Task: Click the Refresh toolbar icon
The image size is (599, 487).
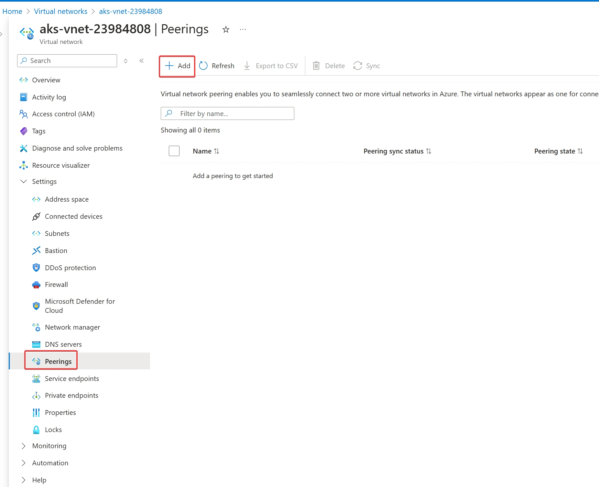Action: click(203, 66)
